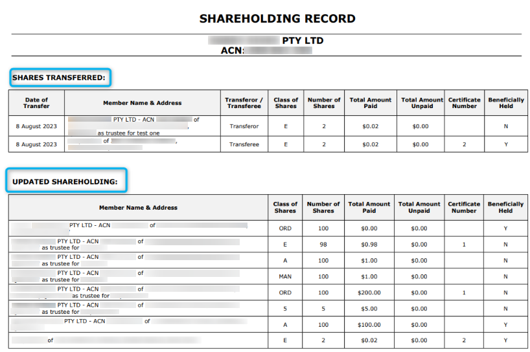The image size is (530, 352).
Task: Click Member Name & Address header in Updated Shareholding table
Action: [138, 207]
